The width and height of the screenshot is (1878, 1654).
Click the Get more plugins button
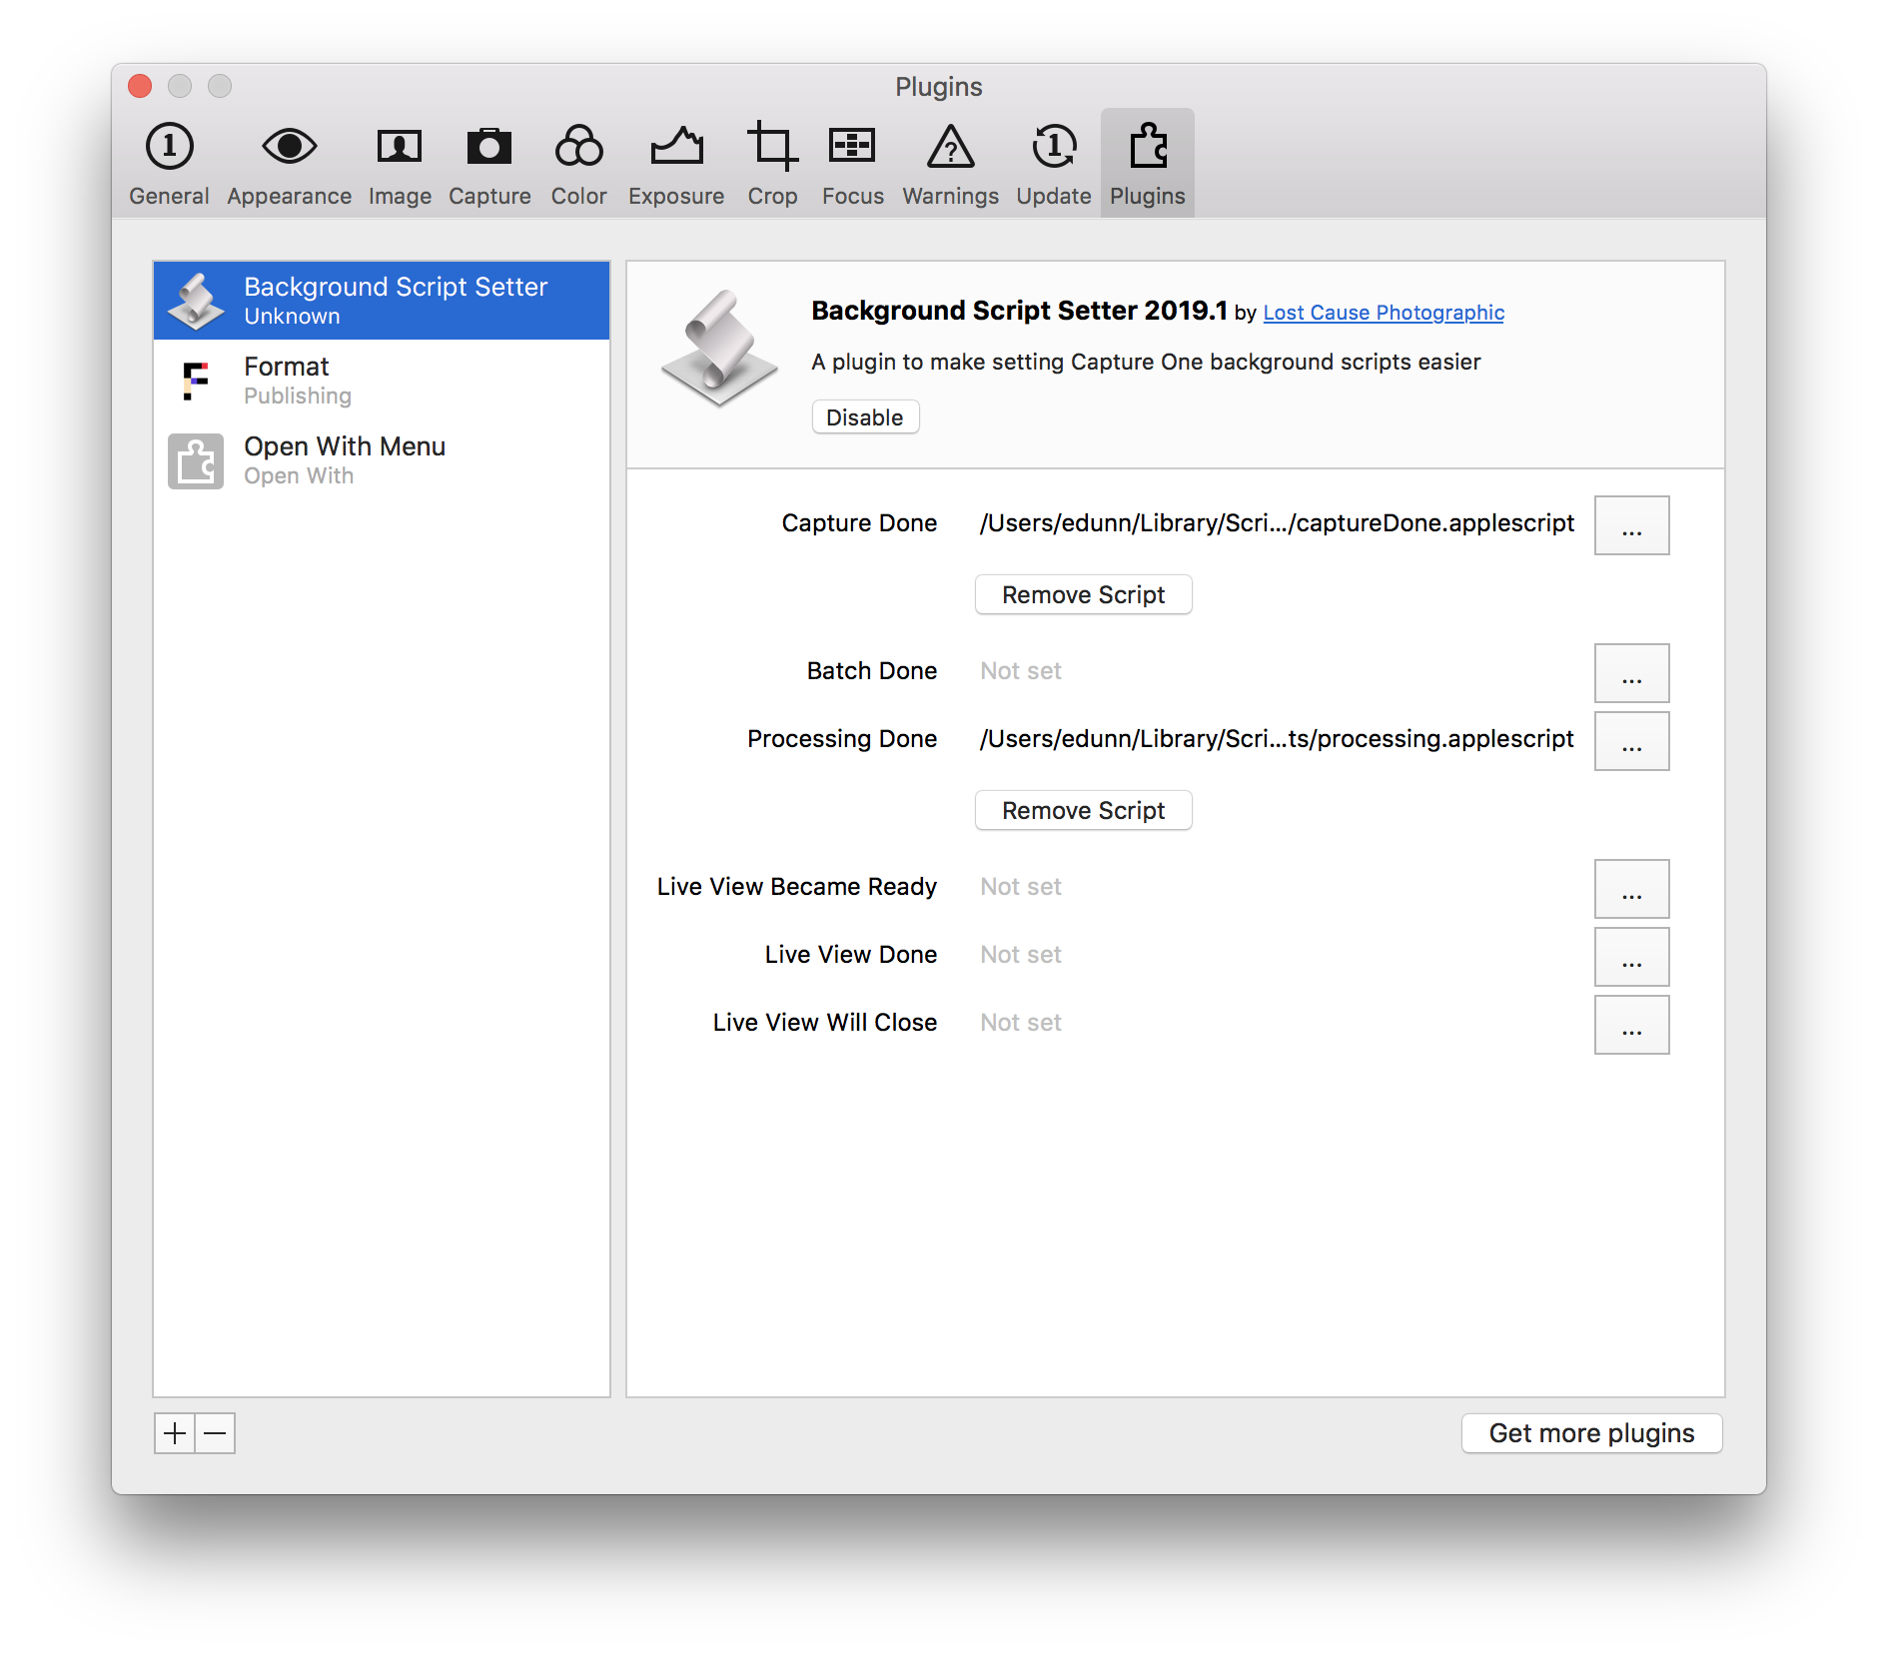click(x=1591, y=1433)
